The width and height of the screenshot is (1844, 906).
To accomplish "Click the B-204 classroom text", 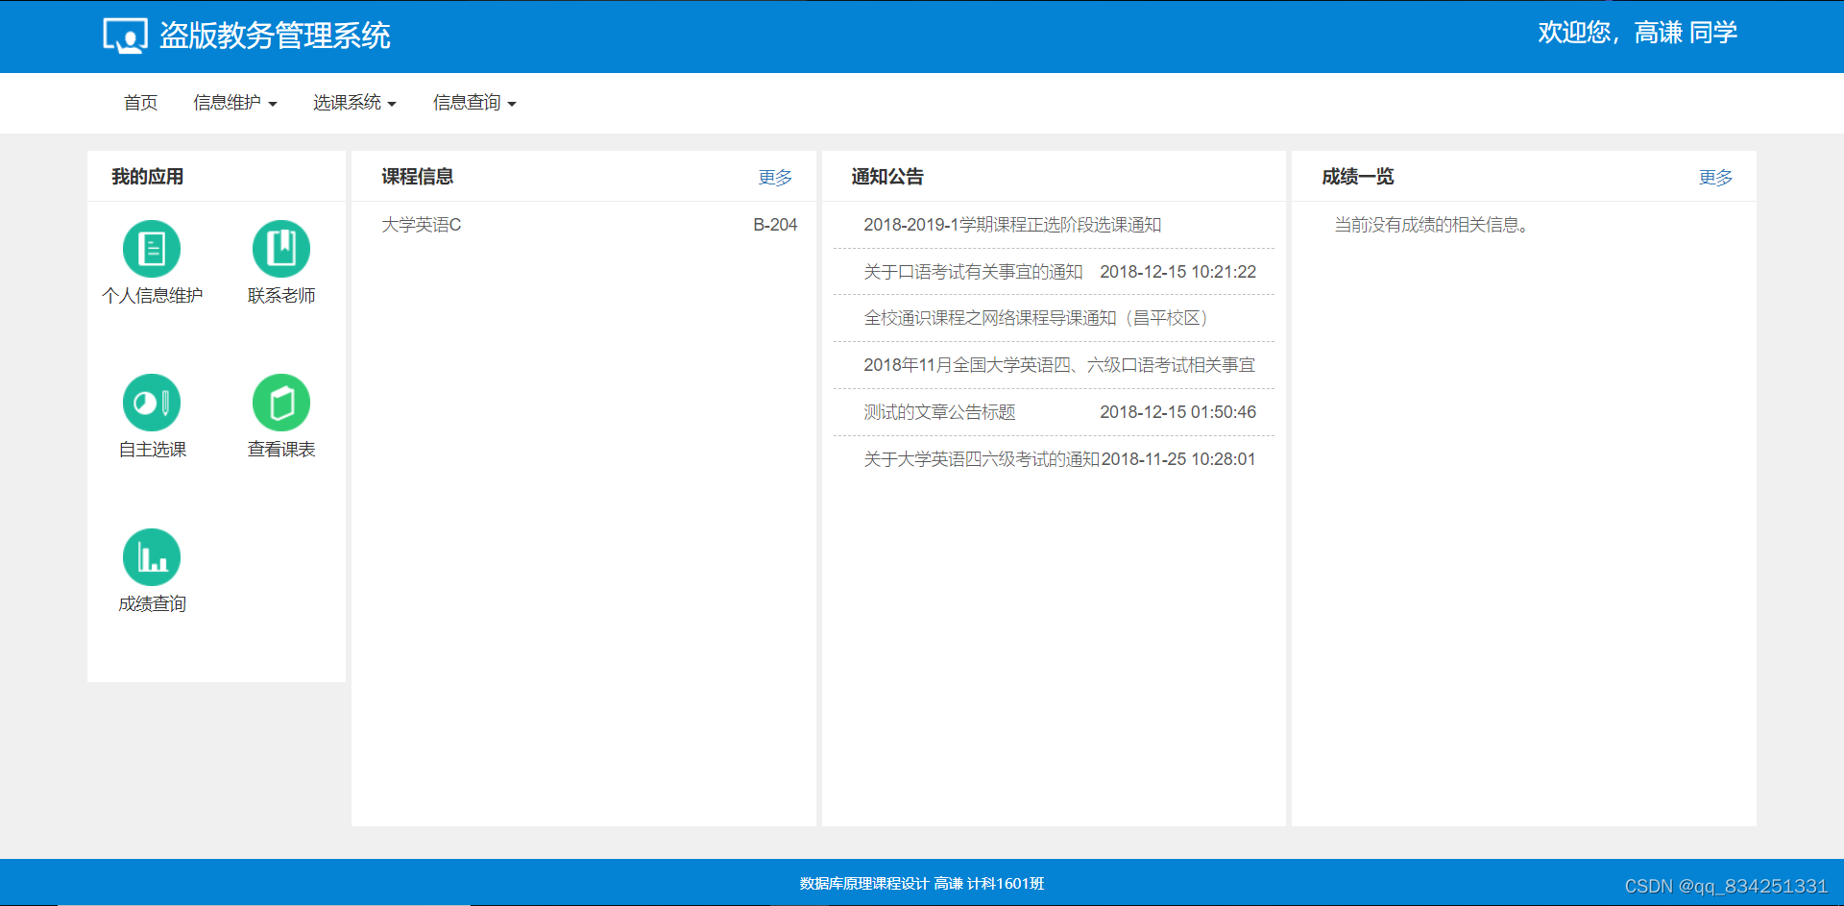I will (775, 225).
